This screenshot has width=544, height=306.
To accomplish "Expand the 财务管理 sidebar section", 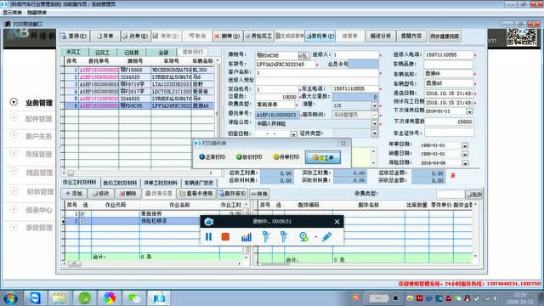I will (14, 190).
